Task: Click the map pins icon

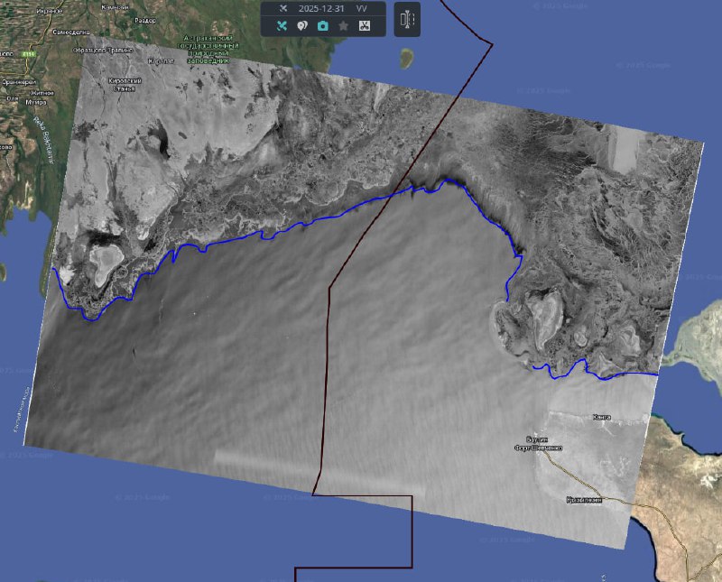Action: [301, 26]
